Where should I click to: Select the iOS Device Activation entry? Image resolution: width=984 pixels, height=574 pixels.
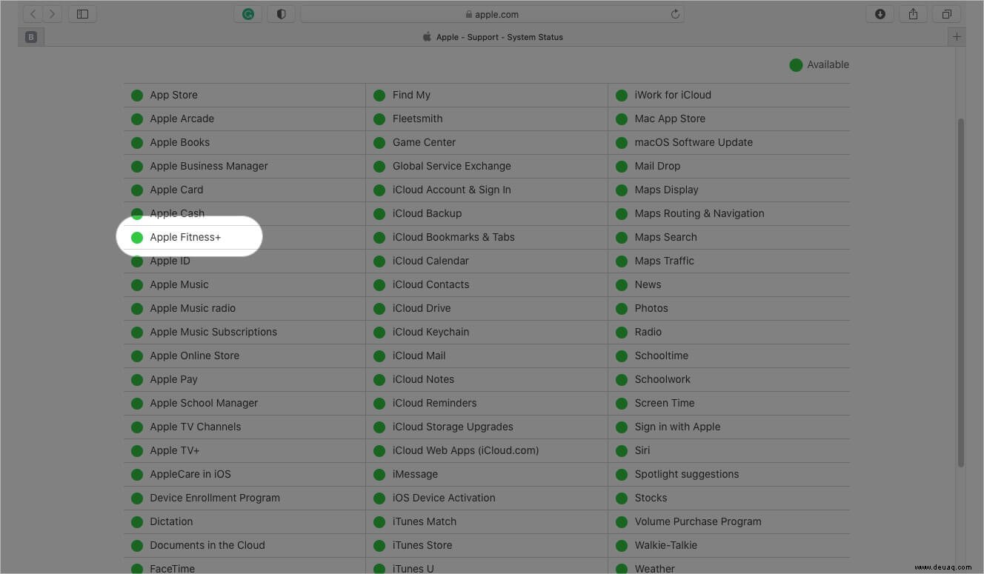point(444,498)
